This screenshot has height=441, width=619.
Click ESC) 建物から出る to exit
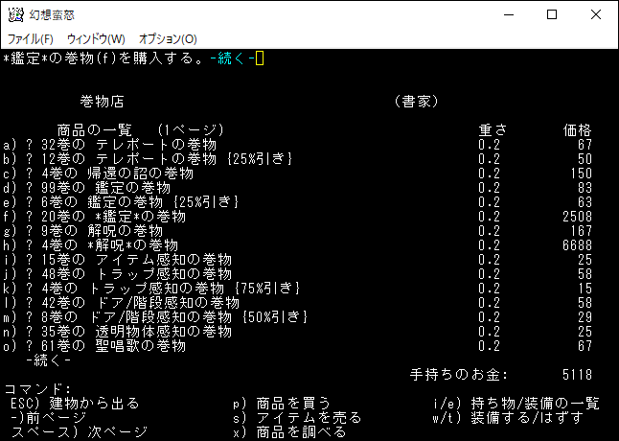click(x=75, y=404)
